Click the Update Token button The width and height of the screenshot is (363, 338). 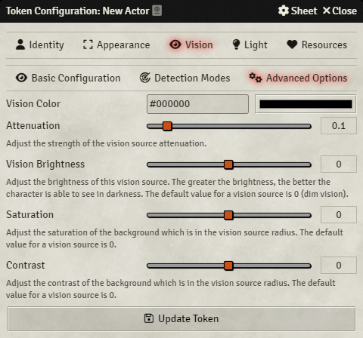coord(181,318)
